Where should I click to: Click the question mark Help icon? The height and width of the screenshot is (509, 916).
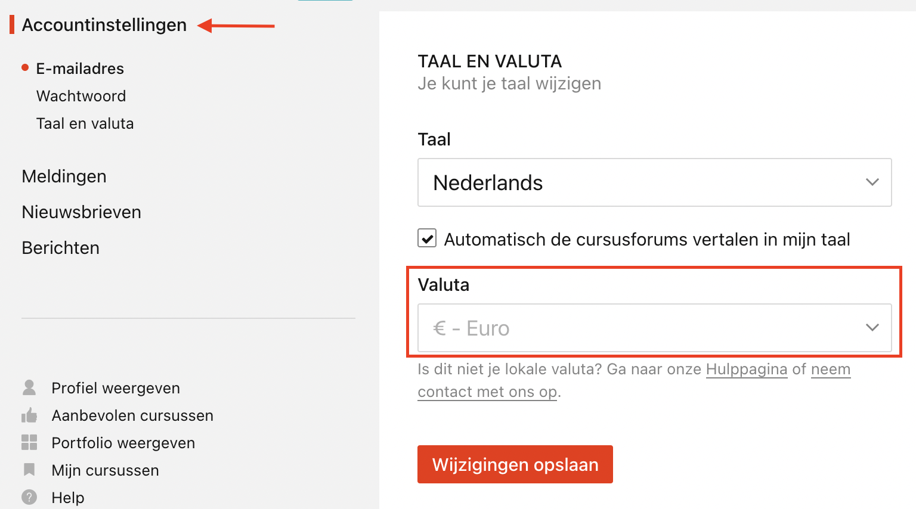(29, 497)
